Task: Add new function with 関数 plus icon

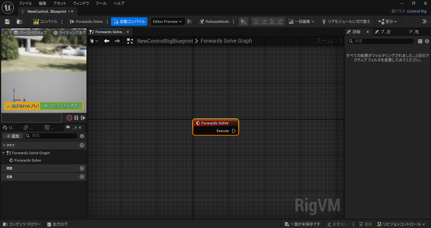Action: [82, 168]
